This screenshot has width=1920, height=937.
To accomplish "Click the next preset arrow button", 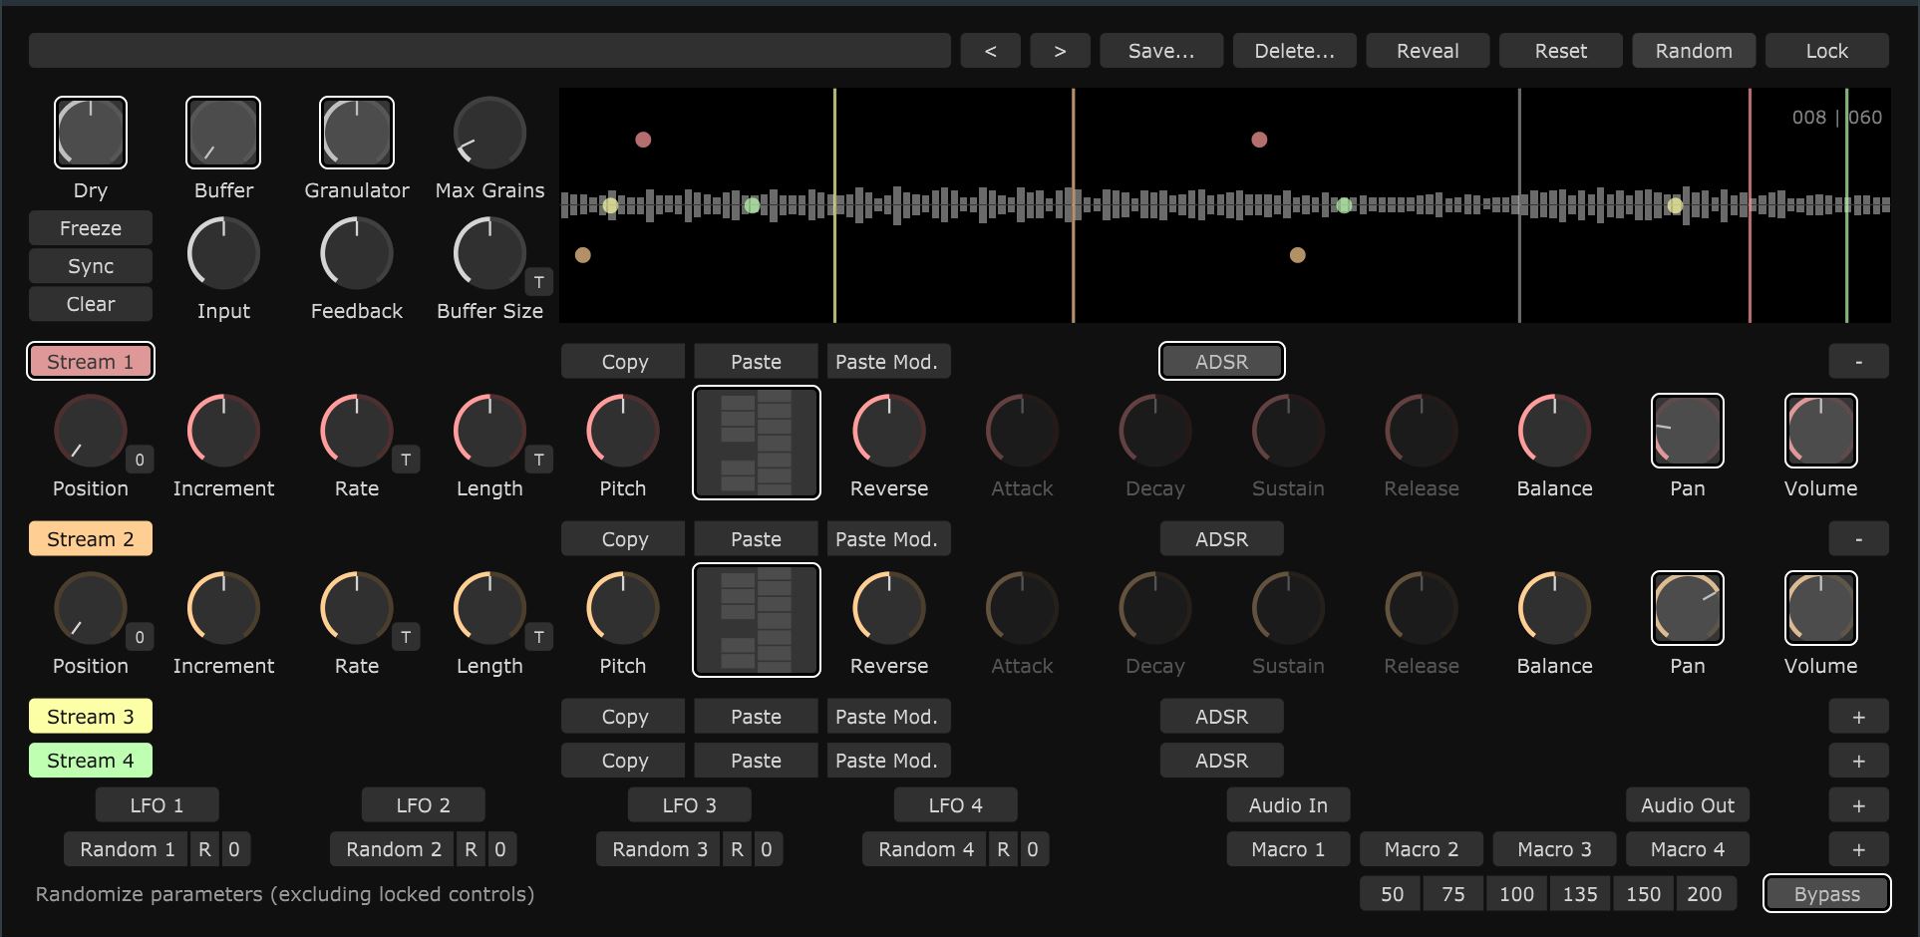I will [1060, 51].
